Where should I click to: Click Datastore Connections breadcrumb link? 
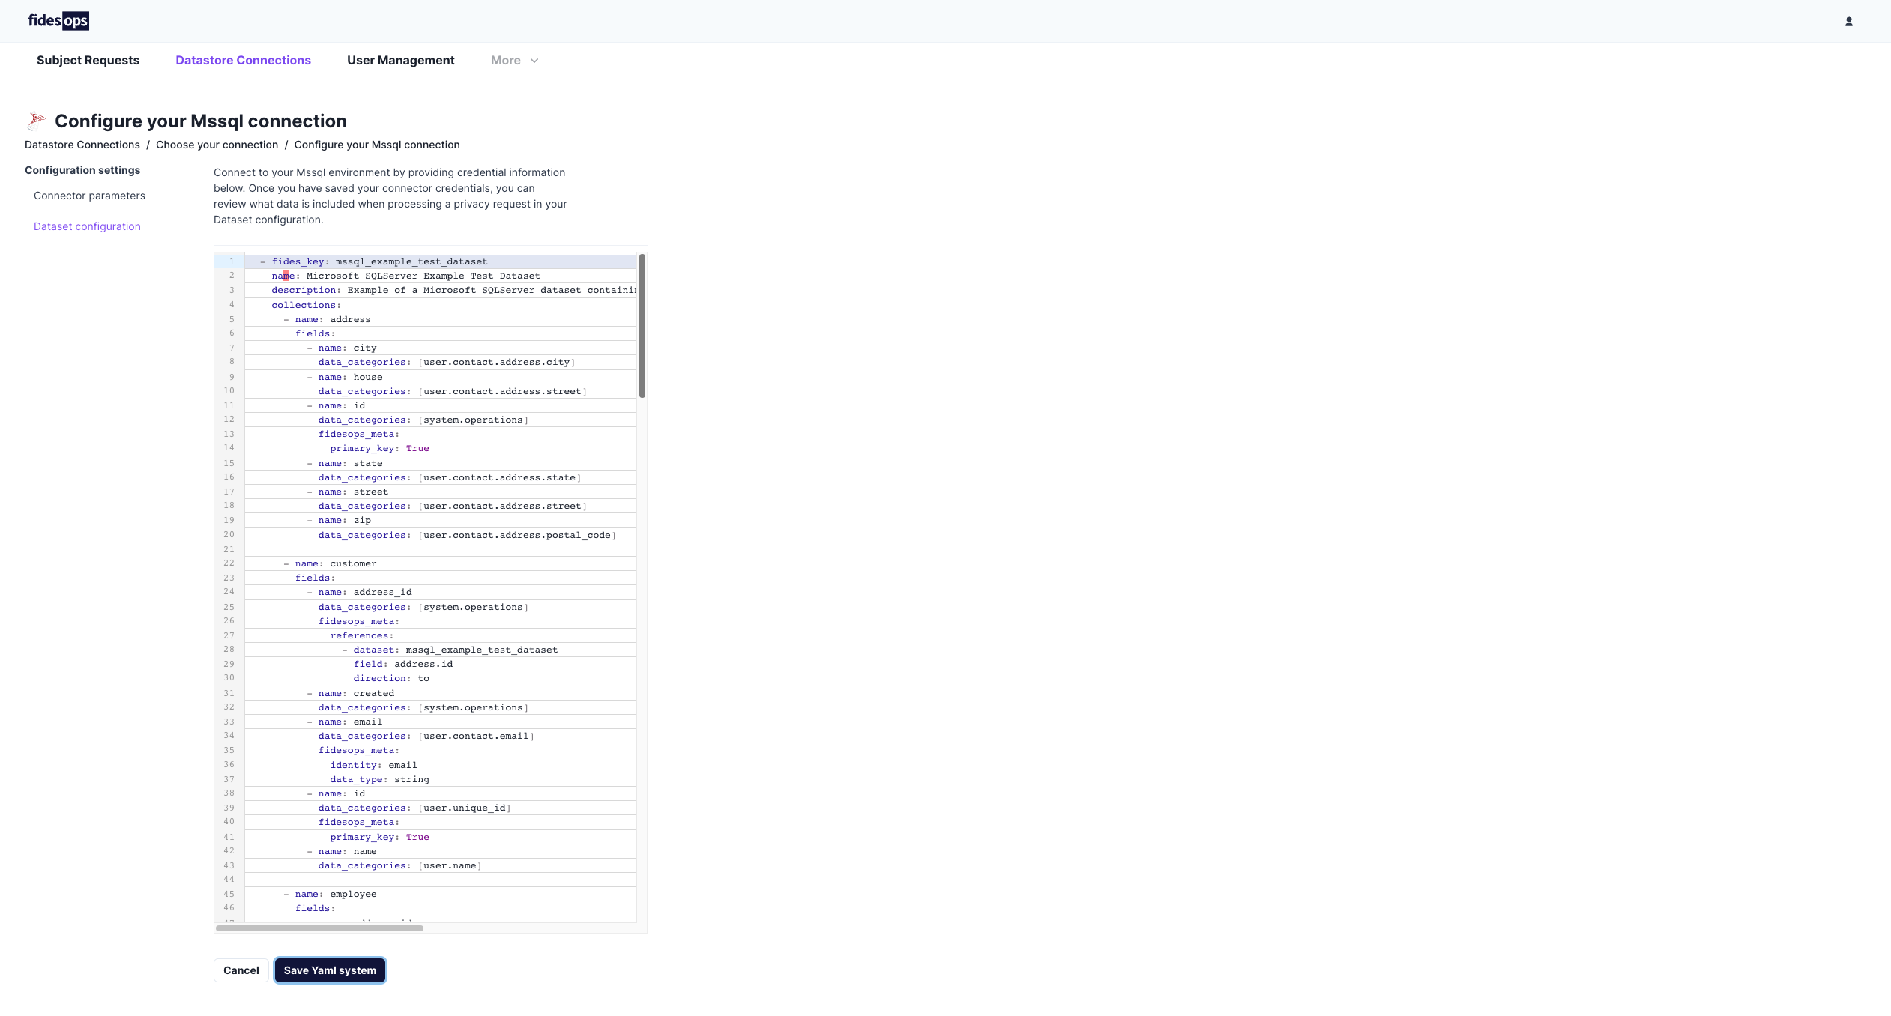pyautogui.click(x=82, y=145)
